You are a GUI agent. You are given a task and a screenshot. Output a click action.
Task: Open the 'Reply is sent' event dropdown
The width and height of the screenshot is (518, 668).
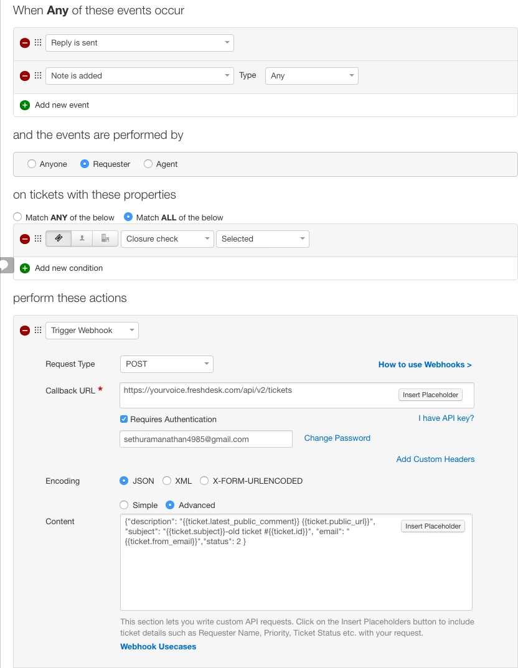(x=139, y=42)
